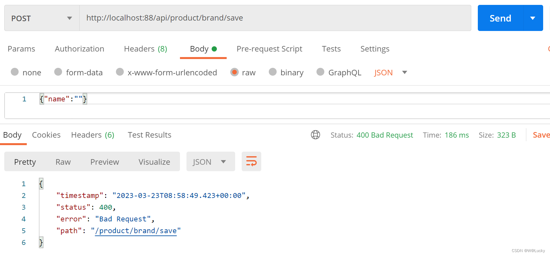
Task: Select the Visualize response view
Action: click(154, 162)
